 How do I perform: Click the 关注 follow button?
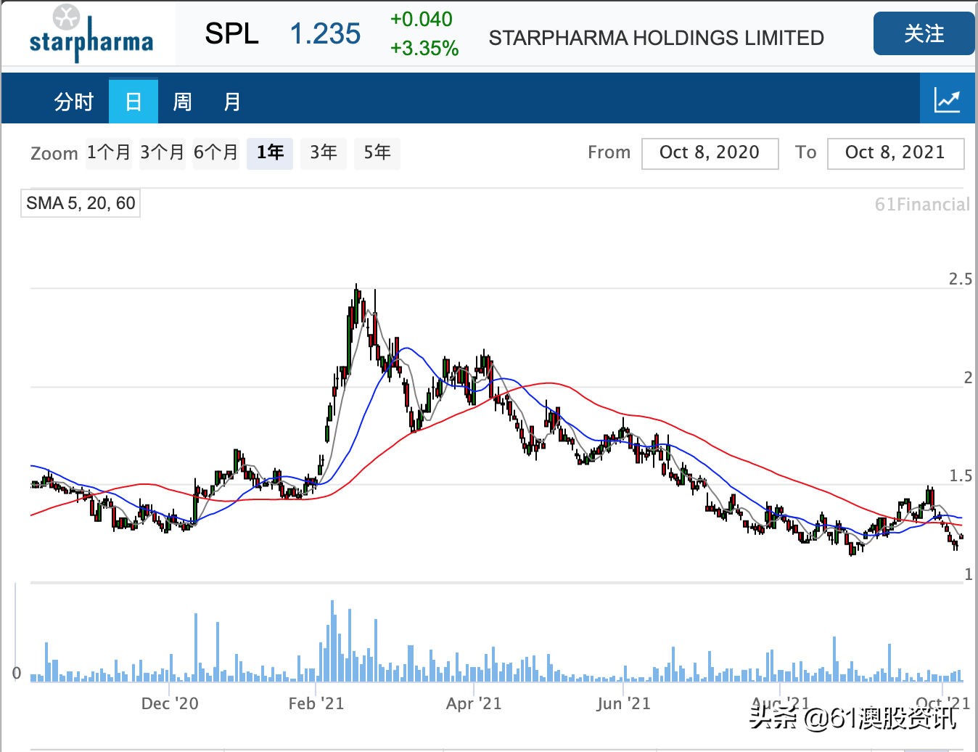pyautogui.click(x=924, y=33)
